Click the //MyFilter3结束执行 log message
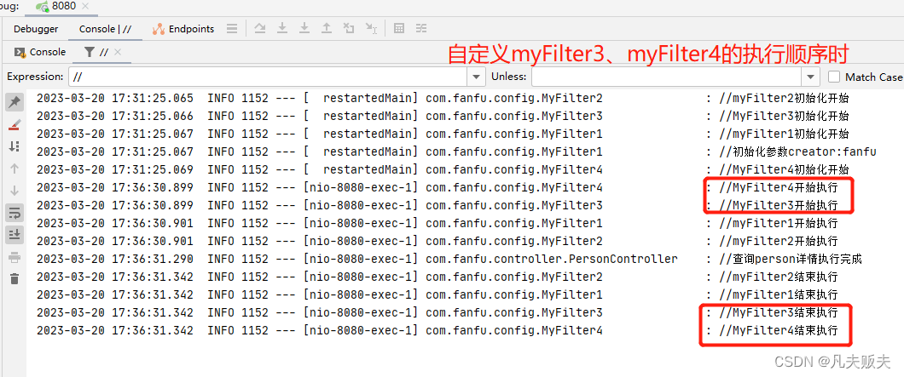 click(779, 312)
